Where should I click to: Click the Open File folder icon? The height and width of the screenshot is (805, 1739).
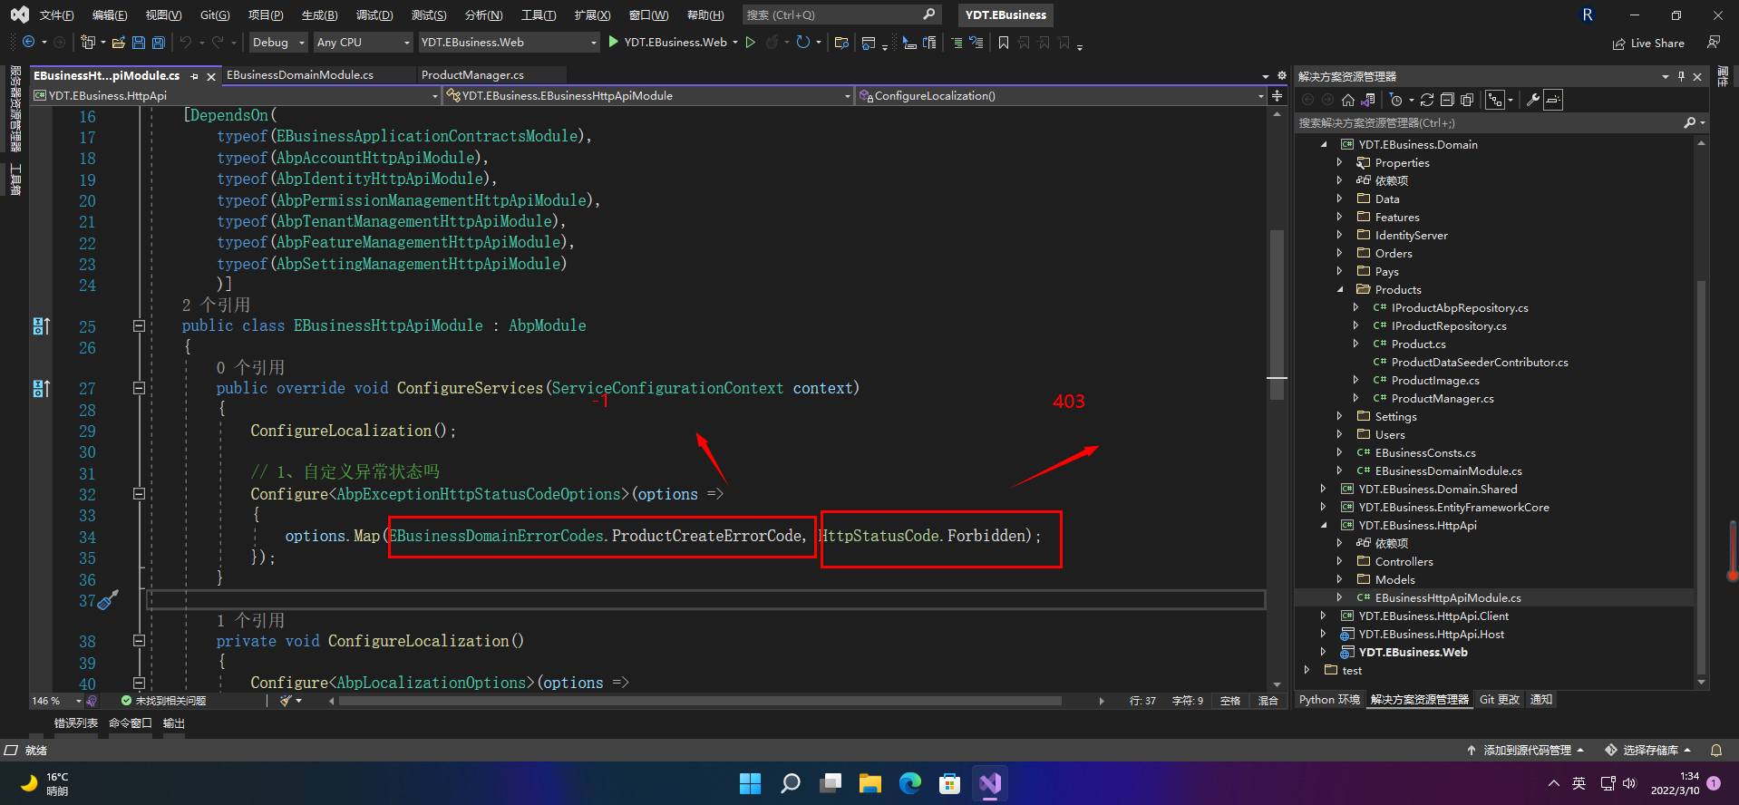pos(118,42)
